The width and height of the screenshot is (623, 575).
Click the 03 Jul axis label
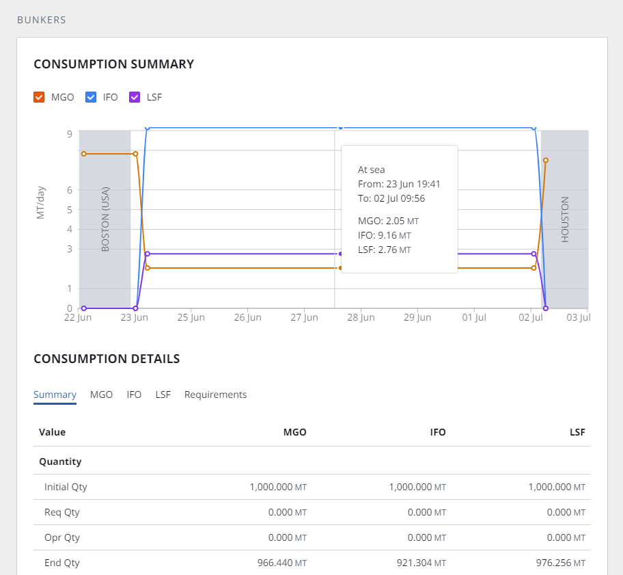coord(579,317)
